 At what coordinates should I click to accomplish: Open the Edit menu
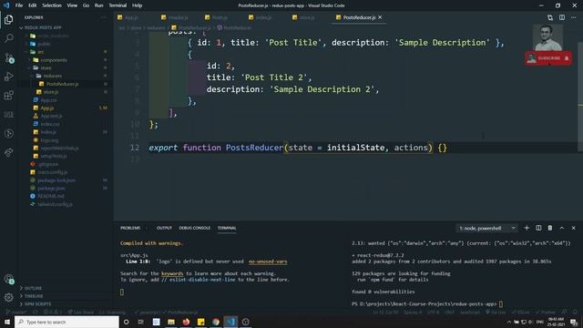click(x=33, y=5)
